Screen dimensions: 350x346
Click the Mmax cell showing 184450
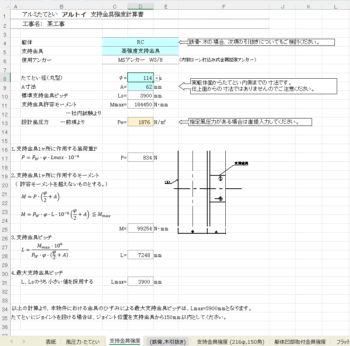tap(141, 105)
